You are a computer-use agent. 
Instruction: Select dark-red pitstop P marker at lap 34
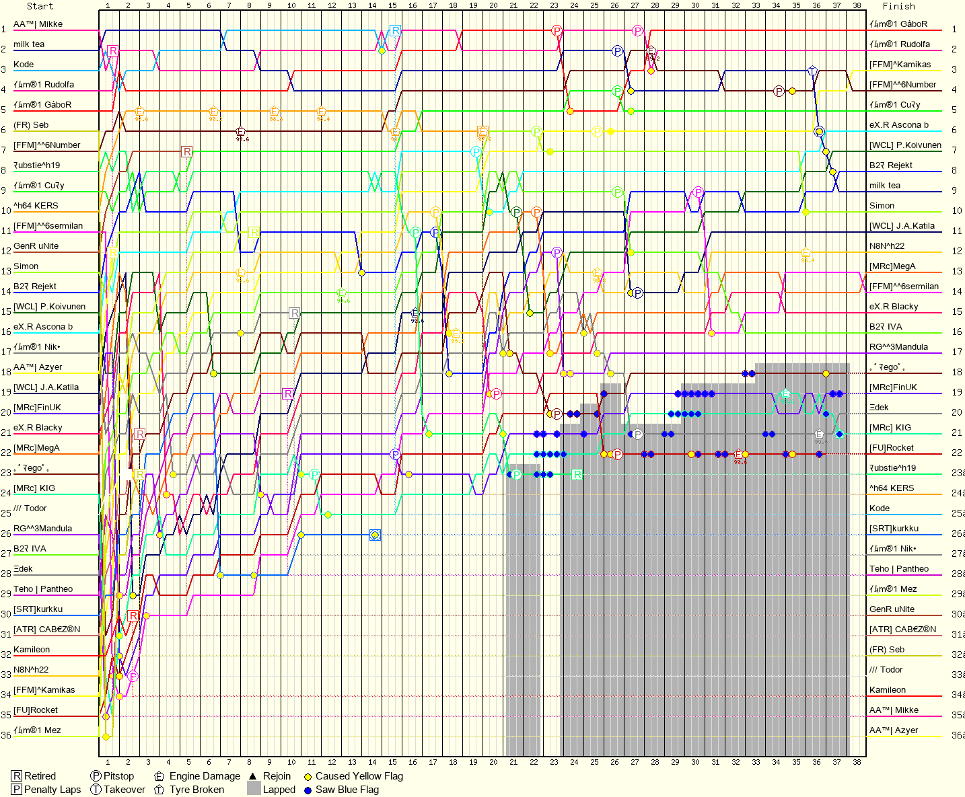pos(779,91)
